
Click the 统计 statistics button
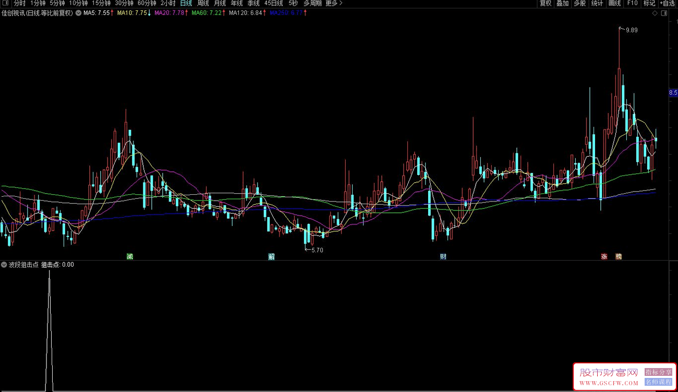click(597, 3)
